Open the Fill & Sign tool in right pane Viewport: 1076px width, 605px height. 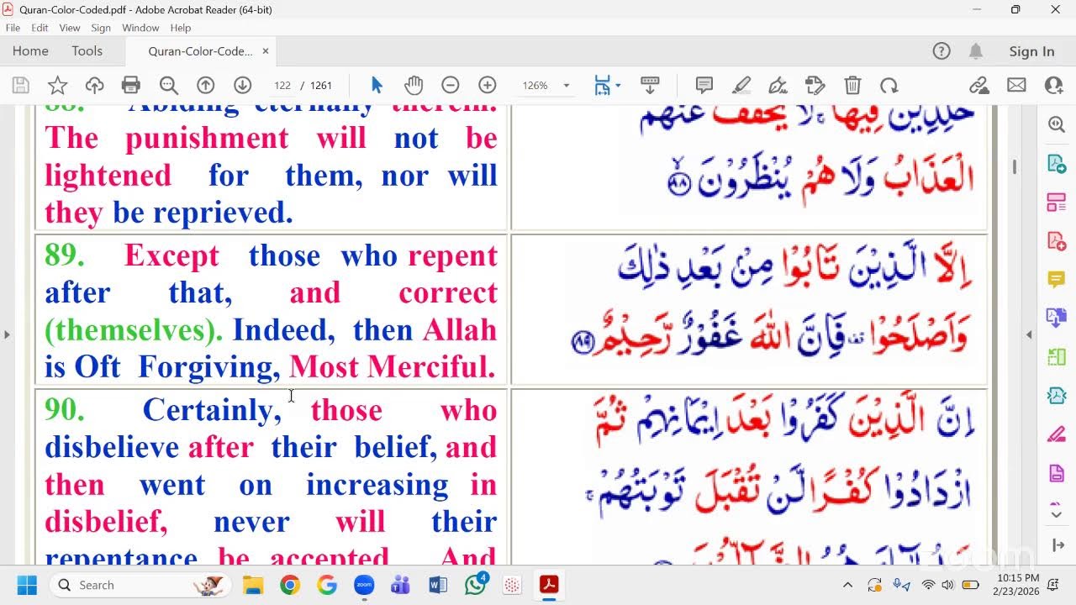coord(1057,434)
